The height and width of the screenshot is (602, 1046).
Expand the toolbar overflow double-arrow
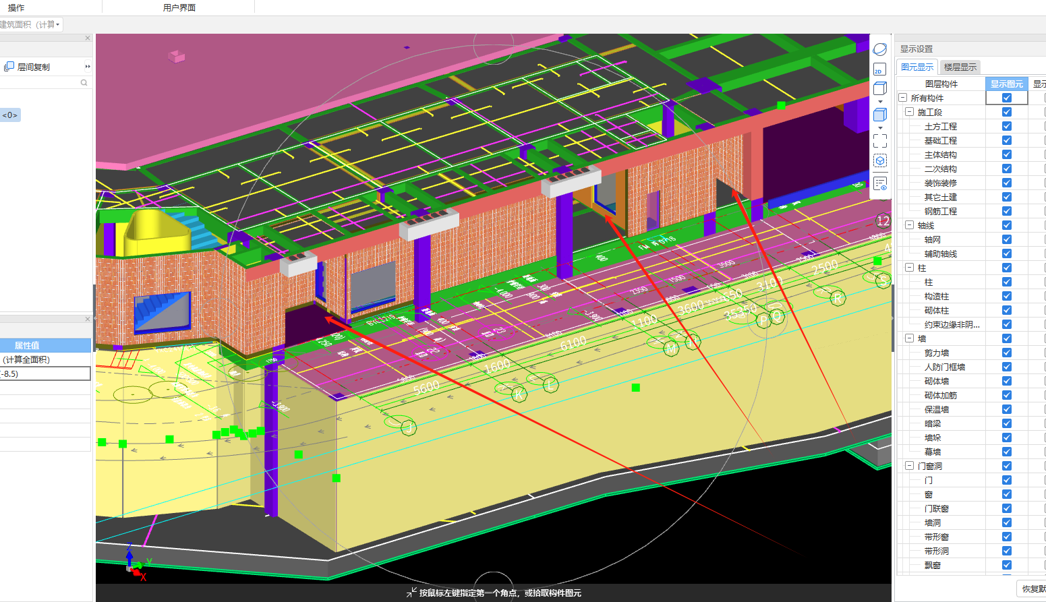pyautogui.click(x=88, y=67)
